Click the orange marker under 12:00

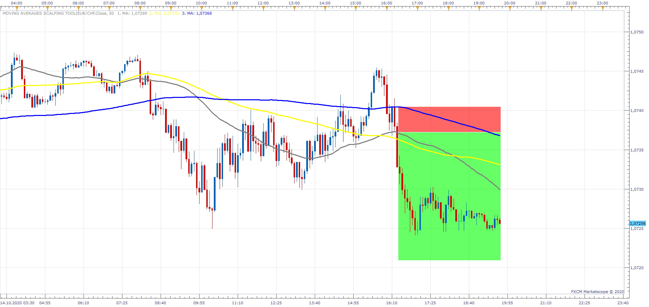click(x=263, y=8)
